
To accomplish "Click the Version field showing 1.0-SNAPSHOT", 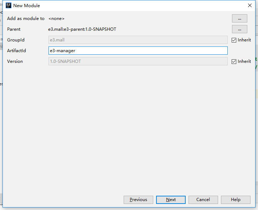I will coord(138,61).
